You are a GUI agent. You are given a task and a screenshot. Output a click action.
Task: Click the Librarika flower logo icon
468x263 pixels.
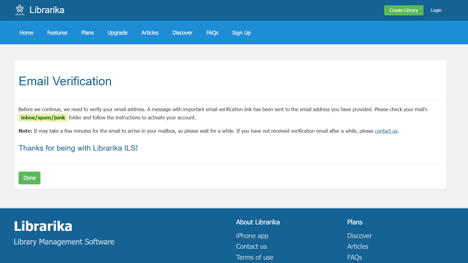tap(20, 10)
